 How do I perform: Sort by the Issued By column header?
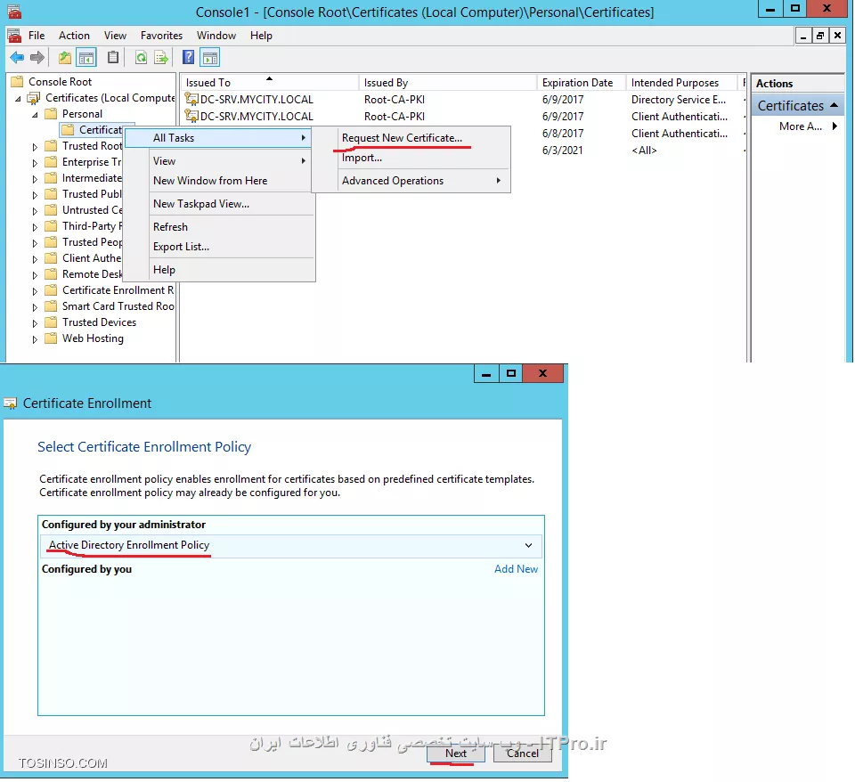point(448,82)
